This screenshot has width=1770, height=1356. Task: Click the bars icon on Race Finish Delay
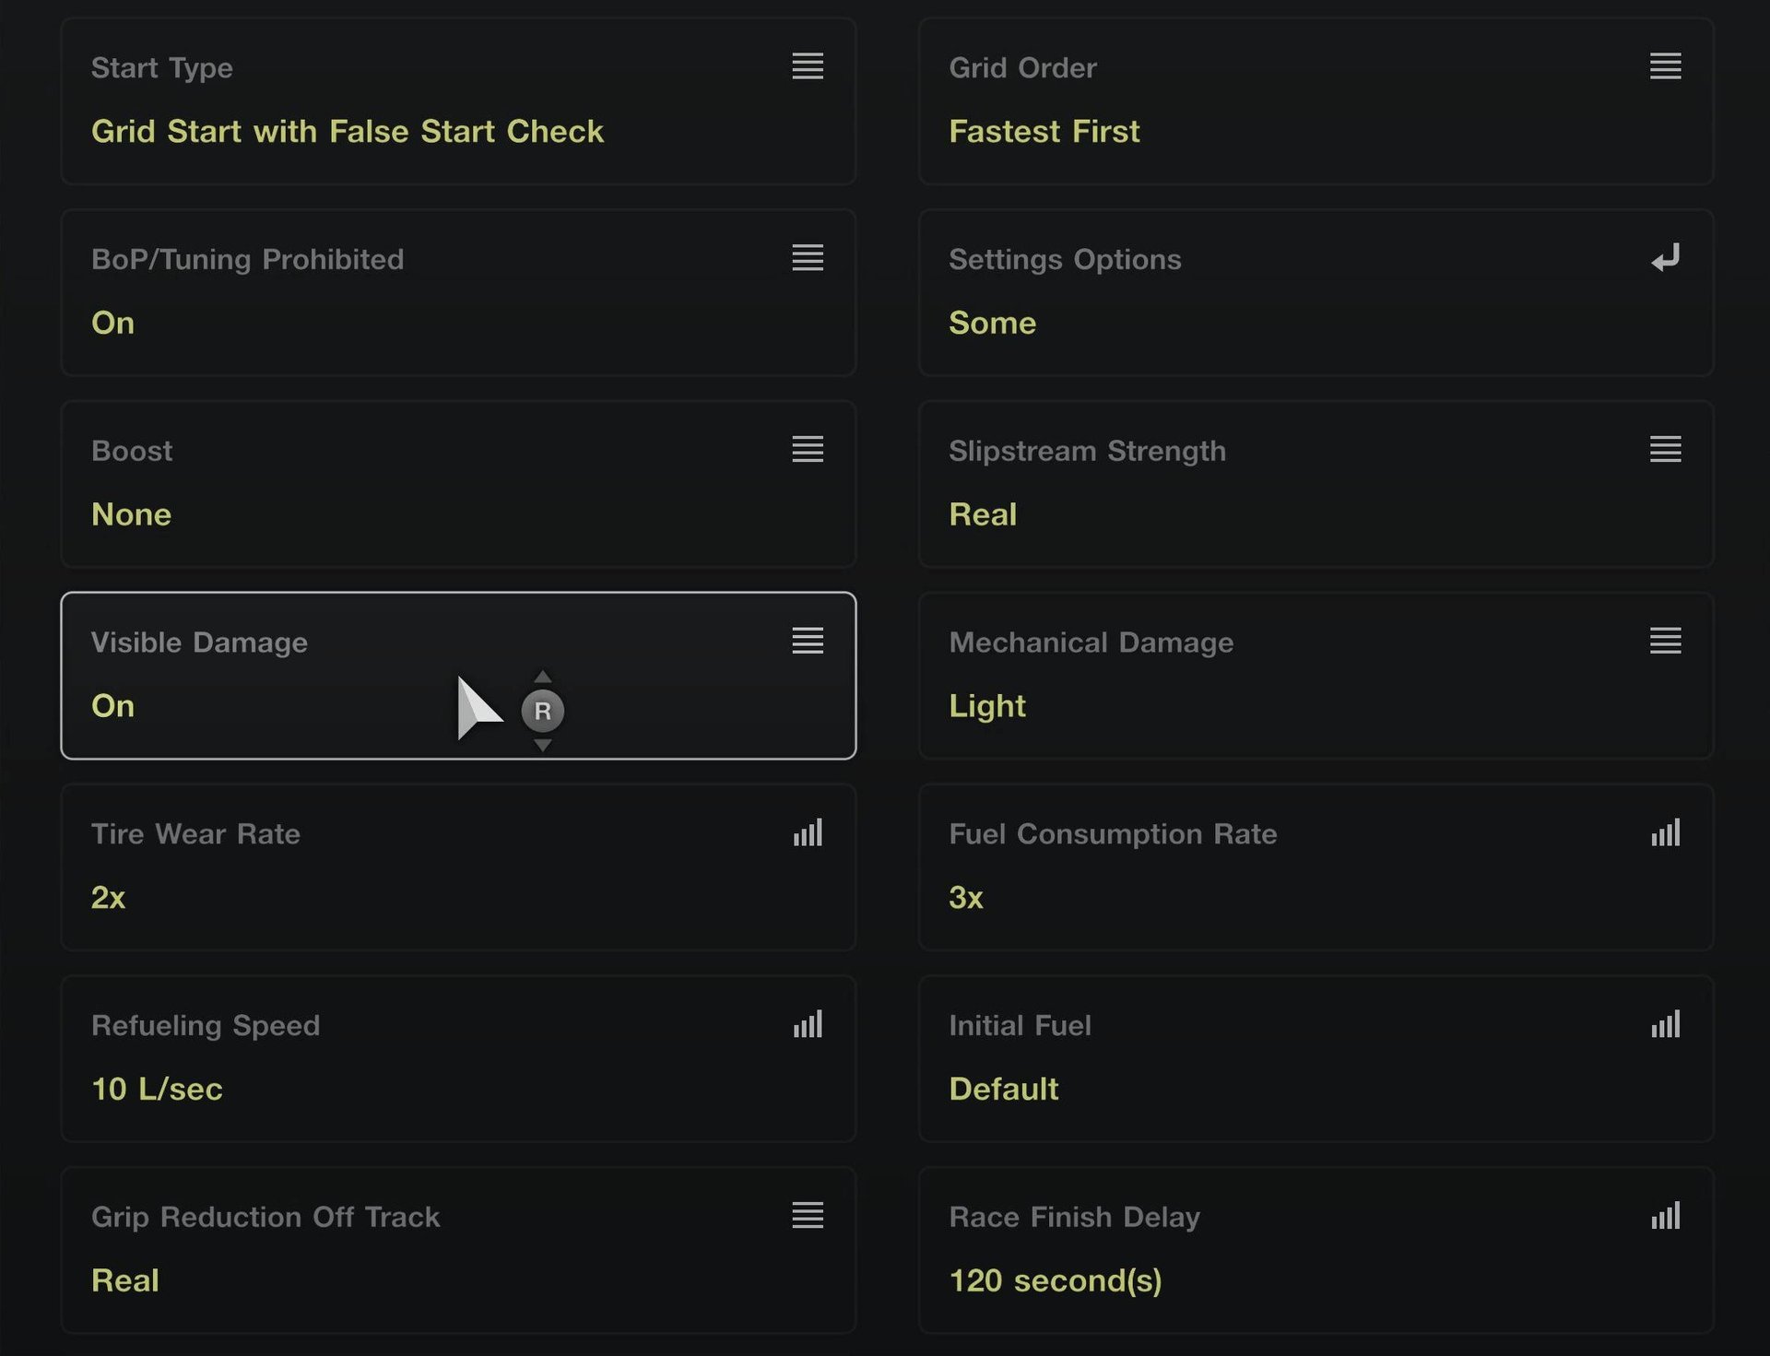[1665, 1217]
